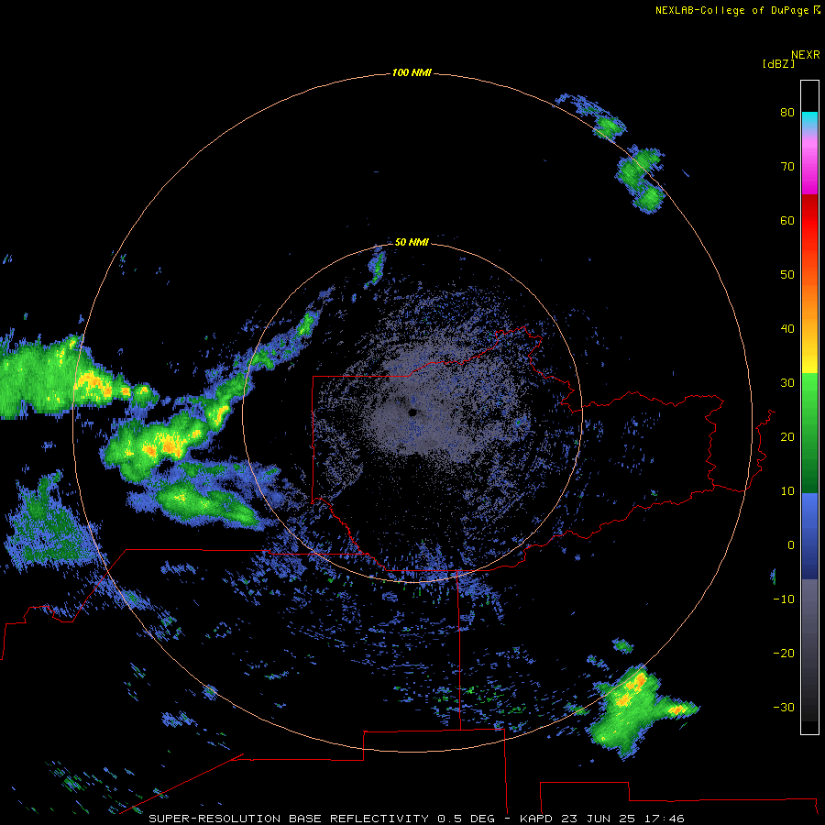Click the 50 NMI range ring label
825x825 pixels.
click(x=412, y=242)
